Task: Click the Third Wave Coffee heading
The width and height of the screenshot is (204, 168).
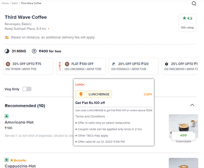Action: 26,17
